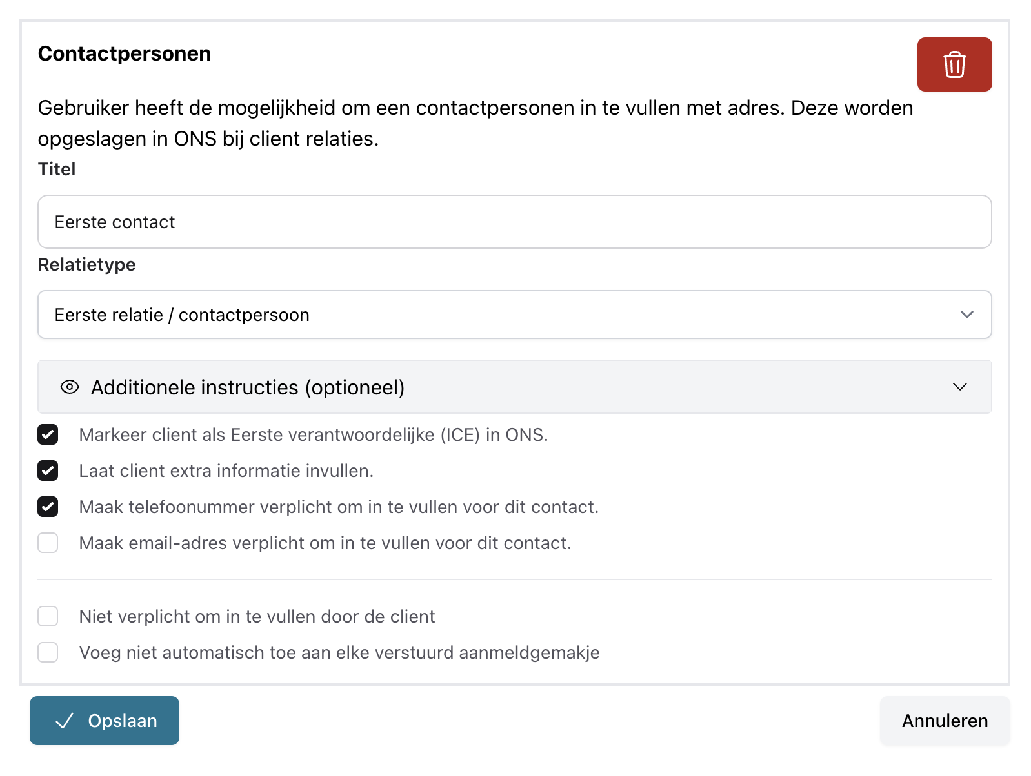The height and width of the screenshot is (776, 1031).
Task: Uncheck 'Maak telefoonnummer verplicht' checkbox
Action: (48, 507)
